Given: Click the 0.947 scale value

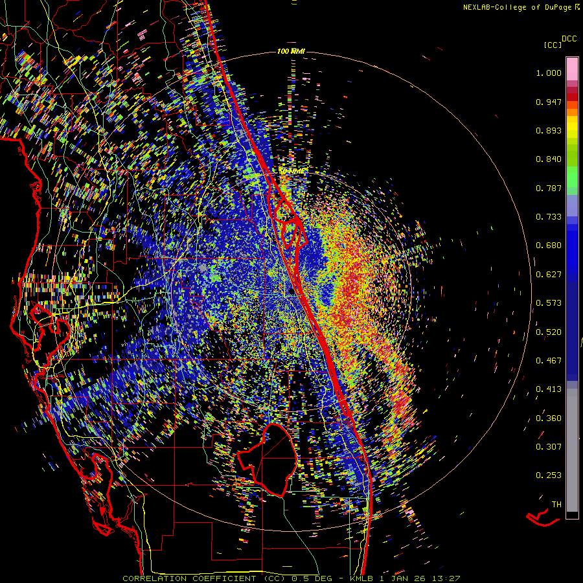Looking at the screenshot, I should pyautogui.click(x=549, y=102).
